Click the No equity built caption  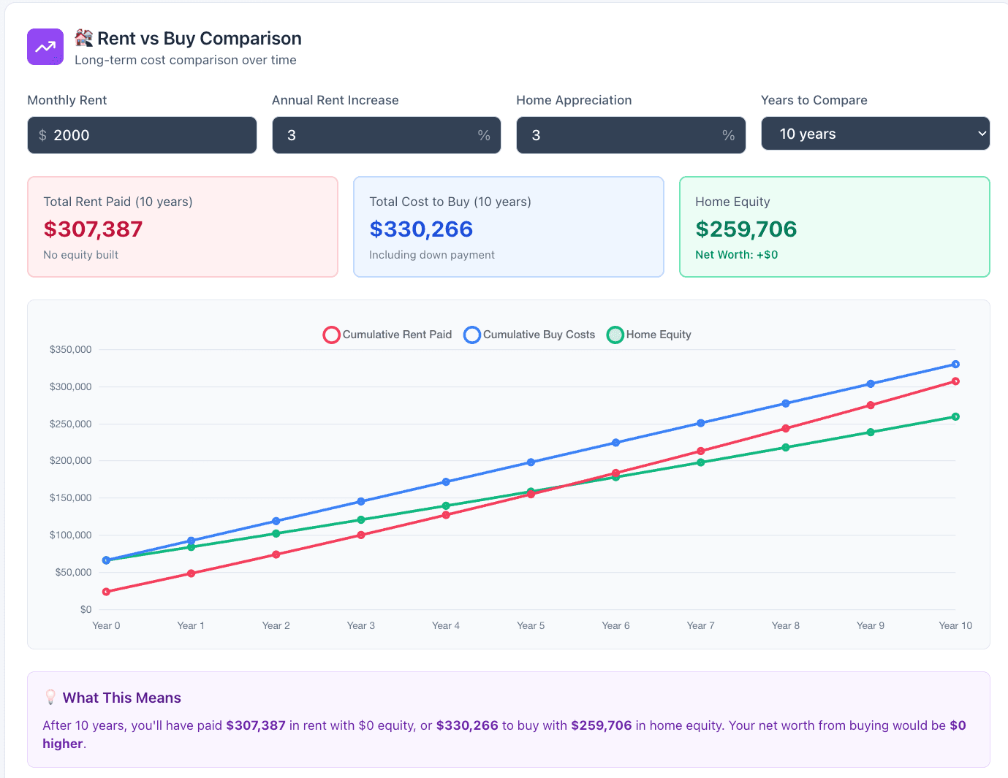80,255
